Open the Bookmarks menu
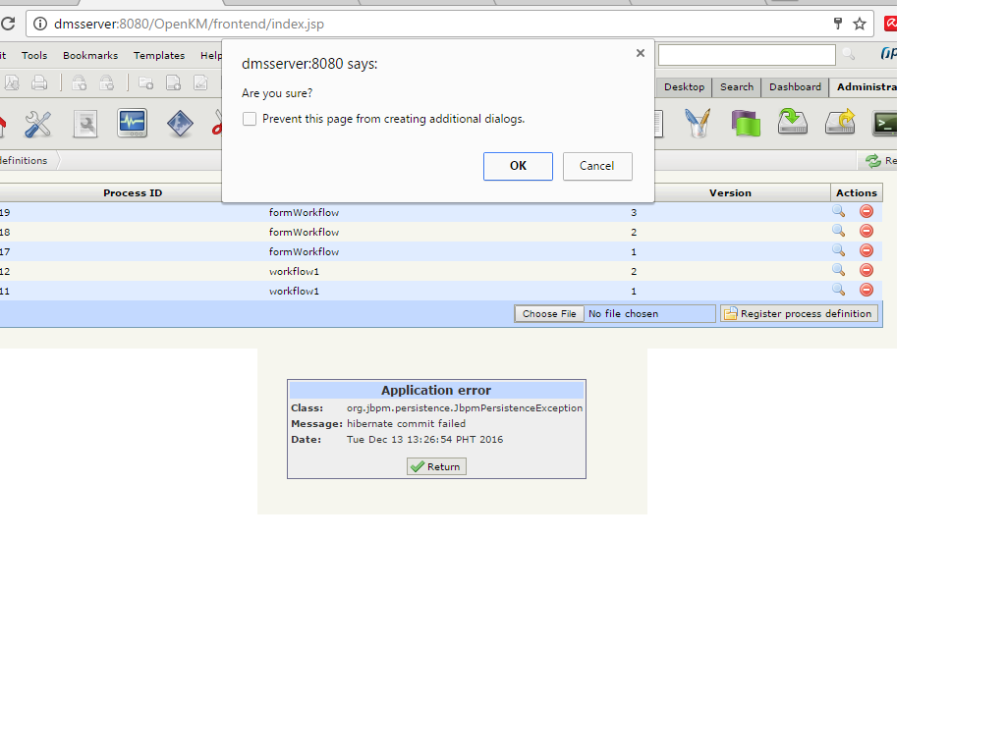This screenshot has height=754, width=1006. (x=90, y=56)
